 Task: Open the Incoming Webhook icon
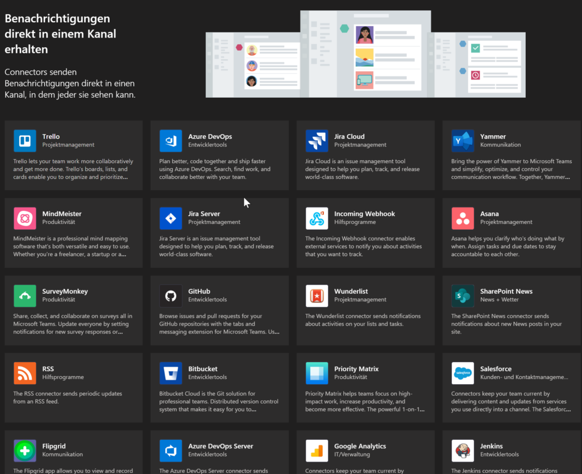tap(317, 218)
